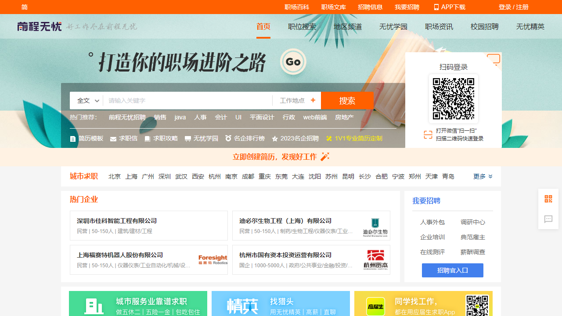The height and width of the screenshot is (316, 562).
Task: Click the 名企排行榜 trophy icon
Action: pyautogui.click(x=228, y=138)
